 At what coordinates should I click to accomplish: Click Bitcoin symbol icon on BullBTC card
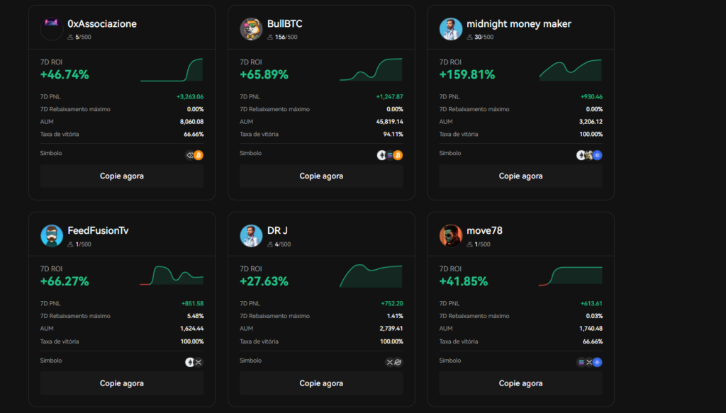[x=398, y=155]
